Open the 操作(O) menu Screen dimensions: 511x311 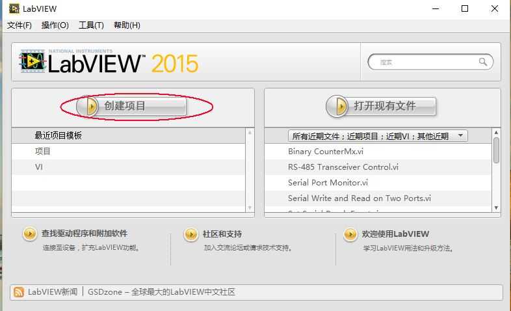55,25
